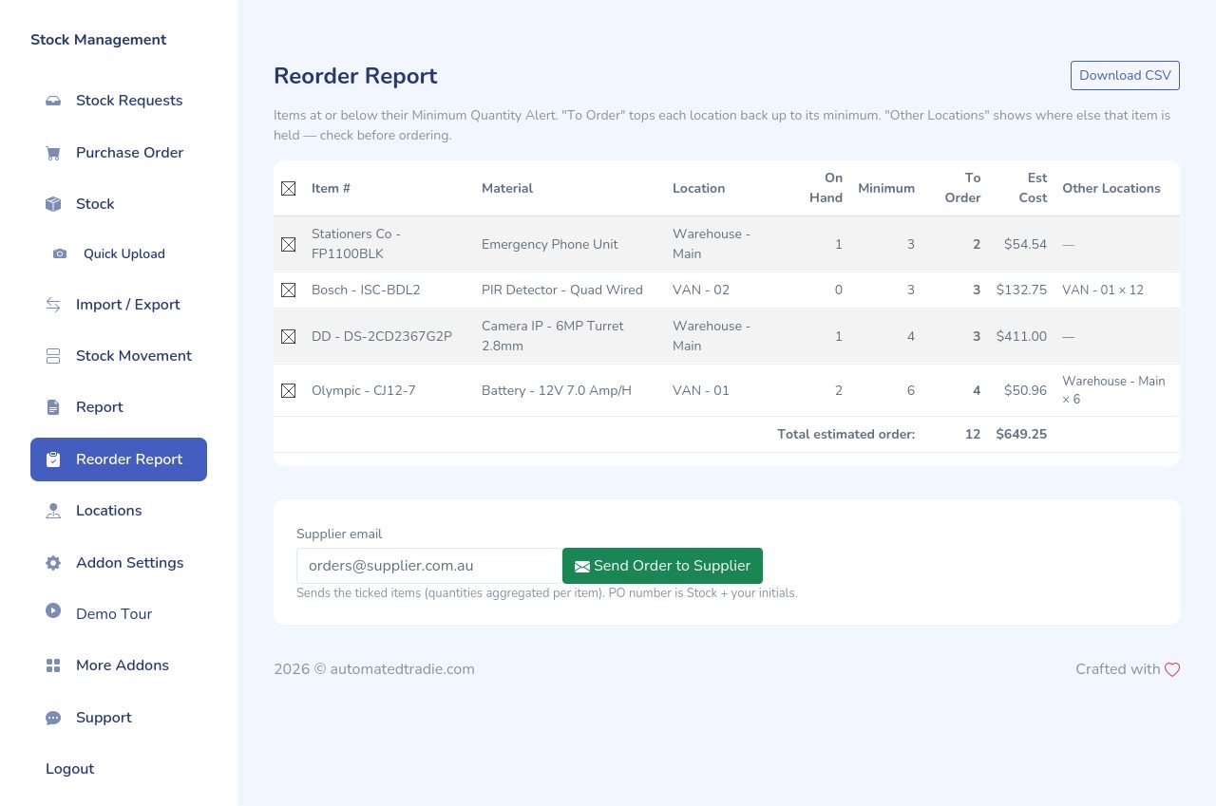Open the Stock Movement section
Image resolution: width=1216 pixels, height=806 pixels.
click(119, 356)
